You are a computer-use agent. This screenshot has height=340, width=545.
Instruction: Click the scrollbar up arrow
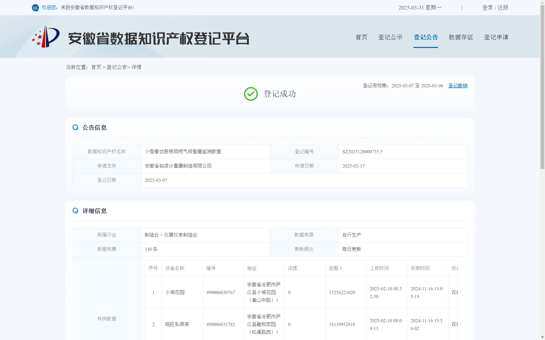[542, 2]
